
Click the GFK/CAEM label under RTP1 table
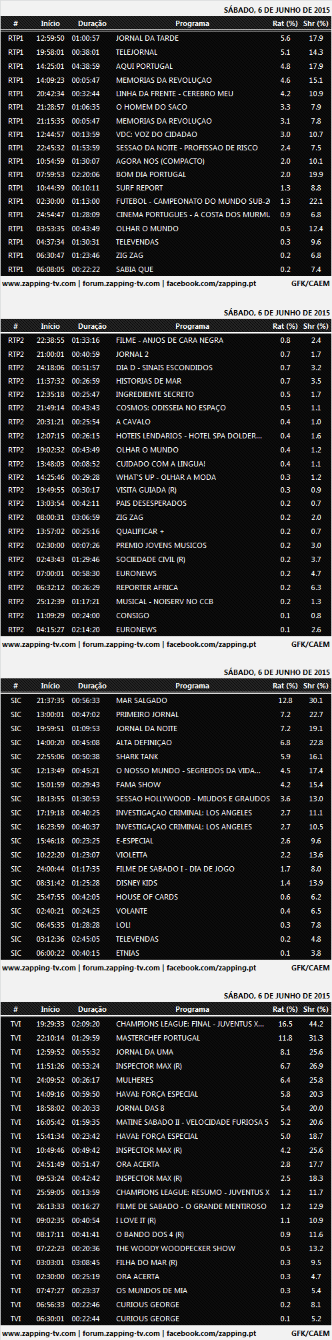[311, 283]
